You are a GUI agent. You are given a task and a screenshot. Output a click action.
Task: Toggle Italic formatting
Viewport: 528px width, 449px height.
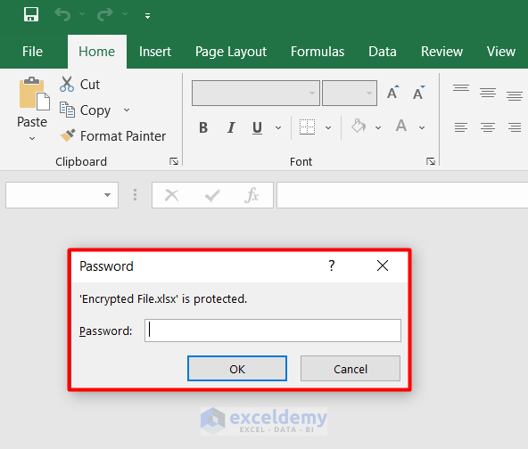click(x=231, y=127)
